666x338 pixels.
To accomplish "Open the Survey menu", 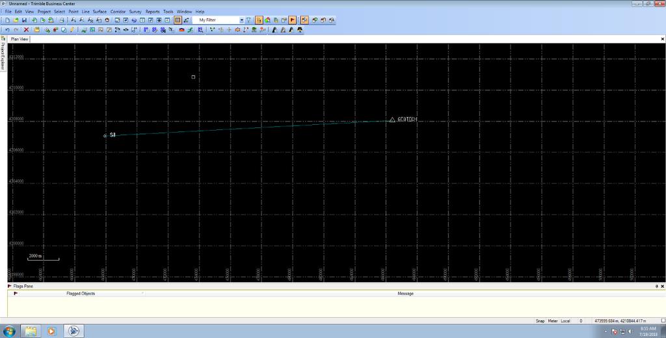I will click(x=135, y=12).
